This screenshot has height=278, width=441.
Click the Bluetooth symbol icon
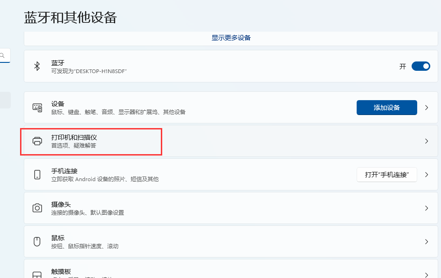pyautogui.click(x=37, y=66)
